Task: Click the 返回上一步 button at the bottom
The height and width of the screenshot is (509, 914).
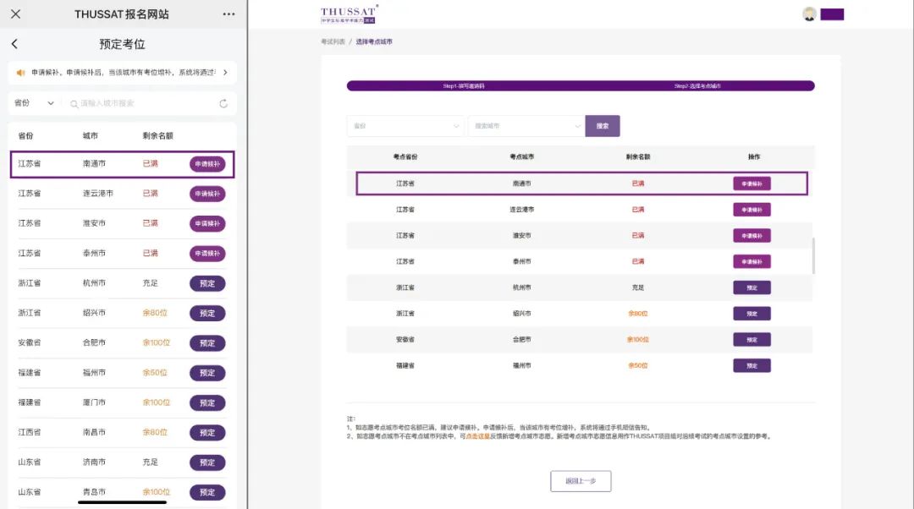Action: coord(581,479)
